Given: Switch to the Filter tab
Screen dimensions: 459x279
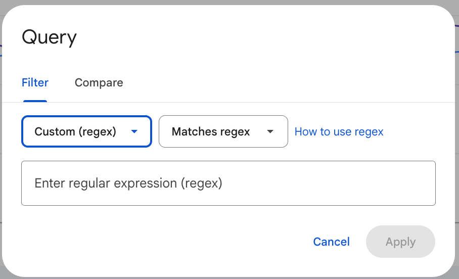Looking at the screenshot, I should click(35, 82).
